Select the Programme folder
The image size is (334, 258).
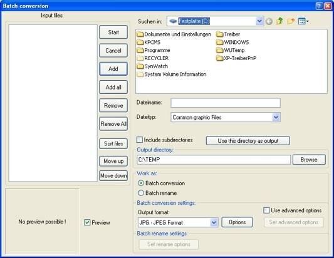tap(154, 50)
